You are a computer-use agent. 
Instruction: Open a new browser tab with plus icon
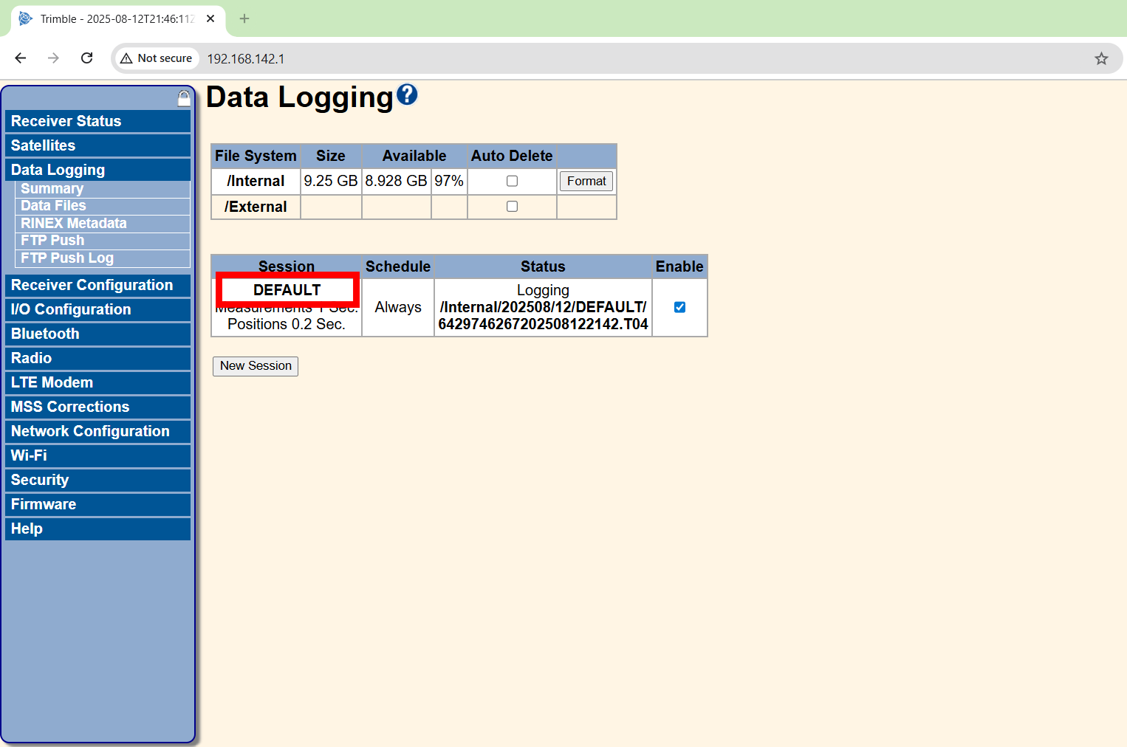pyautogui.click(x=244, y=18)
